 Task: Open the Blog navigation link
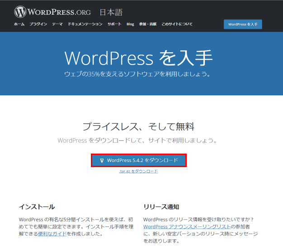point(130,24)
